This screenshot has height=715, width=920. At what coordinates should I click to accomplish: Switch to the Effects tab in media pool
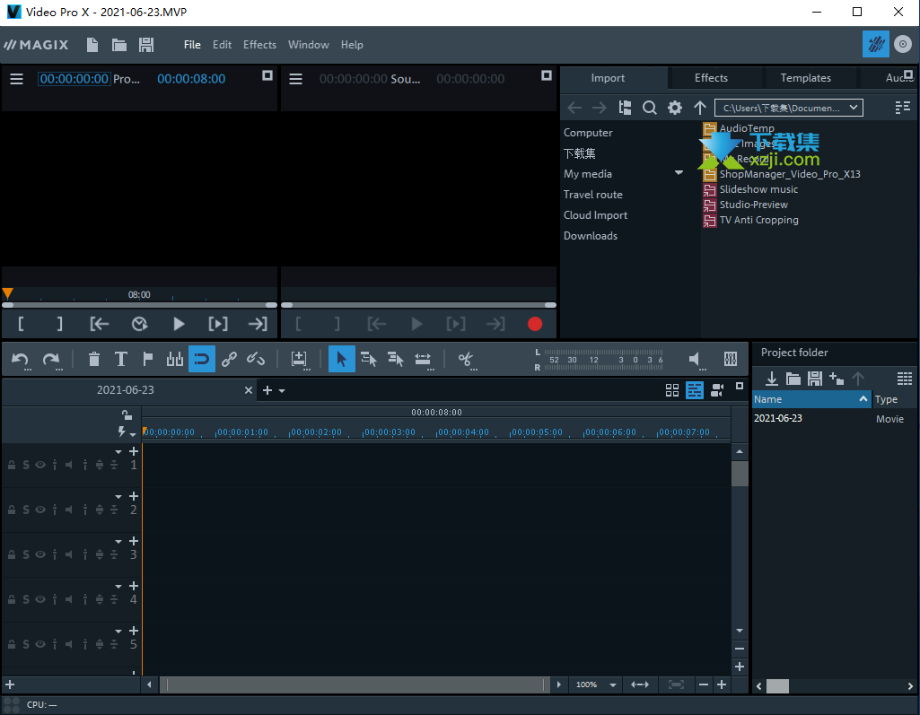711,78
